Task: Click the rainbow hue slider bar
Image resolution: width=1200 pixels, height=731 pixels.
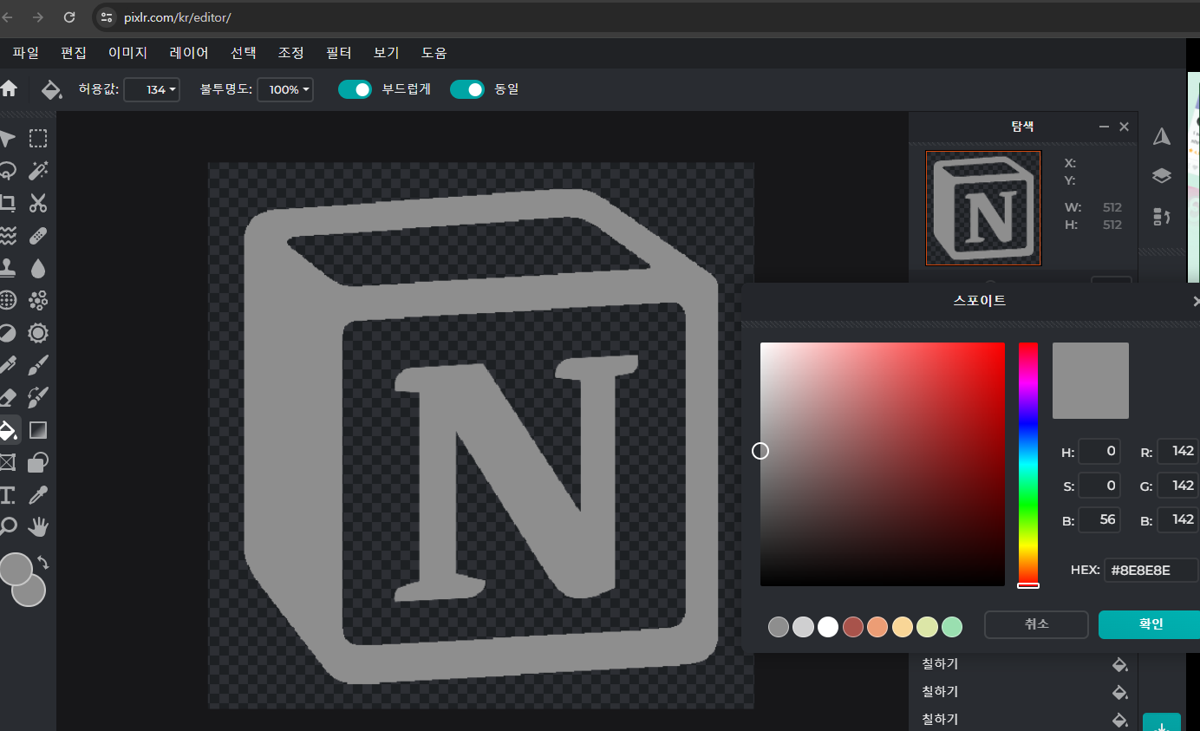Action: point(1028,465)
